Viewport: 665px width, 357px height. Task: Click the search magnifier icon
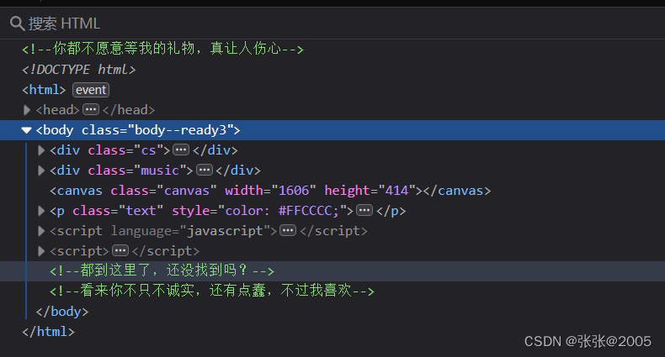pyautogui.click(x=17, y=24)
